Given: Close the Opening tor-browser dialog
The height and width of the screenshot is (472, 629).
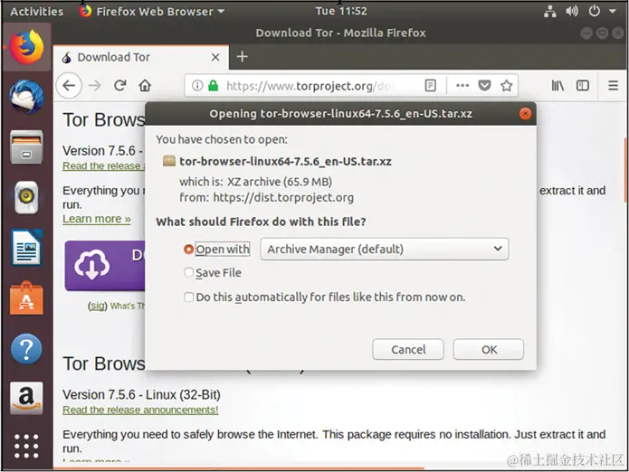Looking at the screenshot, I should tap(525, 113).
